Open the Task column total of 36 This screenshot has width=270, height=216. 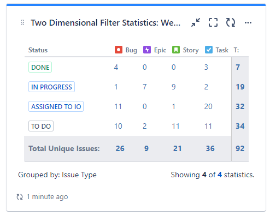coord(210,148)
